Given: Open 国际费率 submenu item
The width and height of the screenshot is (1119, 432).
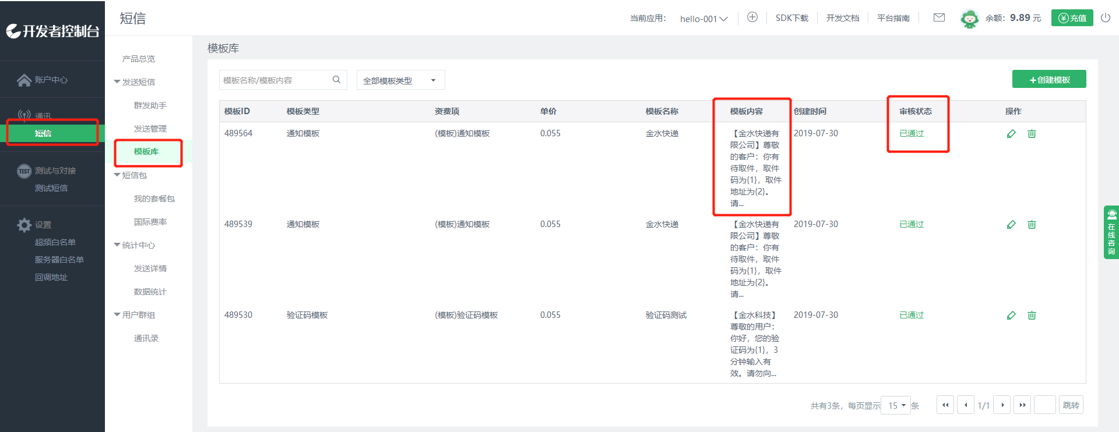Looking at the screenshot, I should point(150,222).
